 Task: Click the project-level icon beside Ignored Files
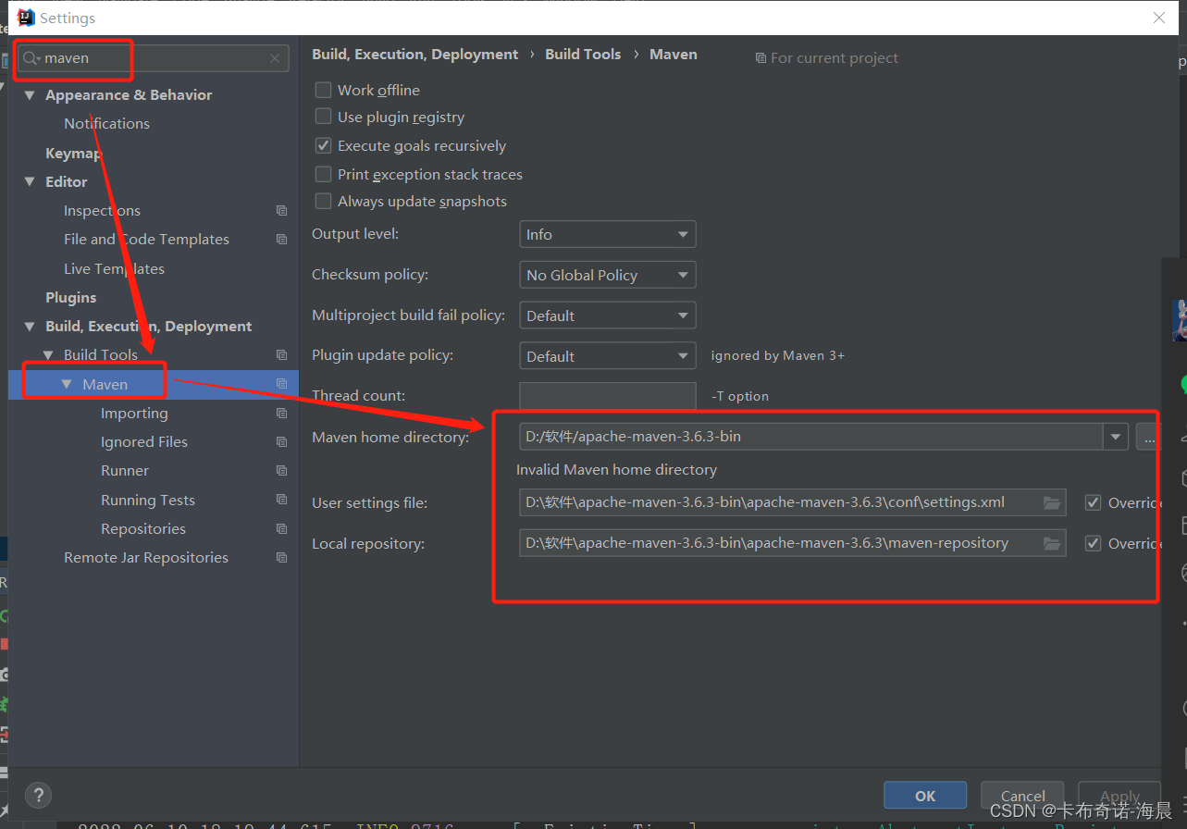(x=281, y=442)
